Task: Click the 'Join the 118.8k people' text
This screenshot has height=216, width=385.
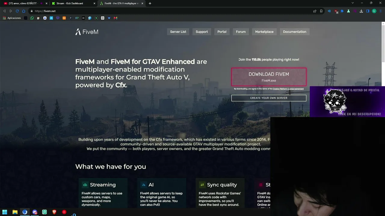Action: click(x=269, y=60)
